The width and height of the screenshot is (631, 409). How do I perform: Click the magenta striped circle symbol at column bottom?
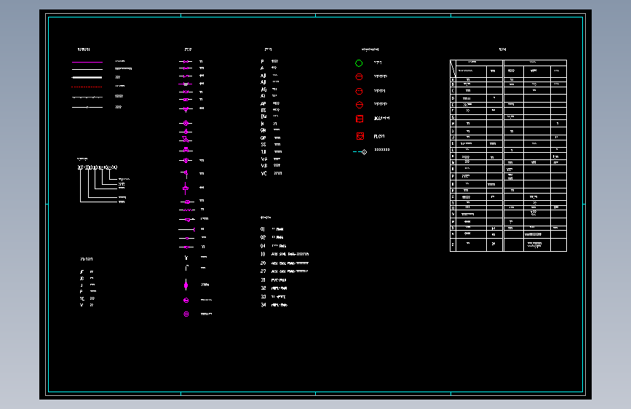click(186, 314)
